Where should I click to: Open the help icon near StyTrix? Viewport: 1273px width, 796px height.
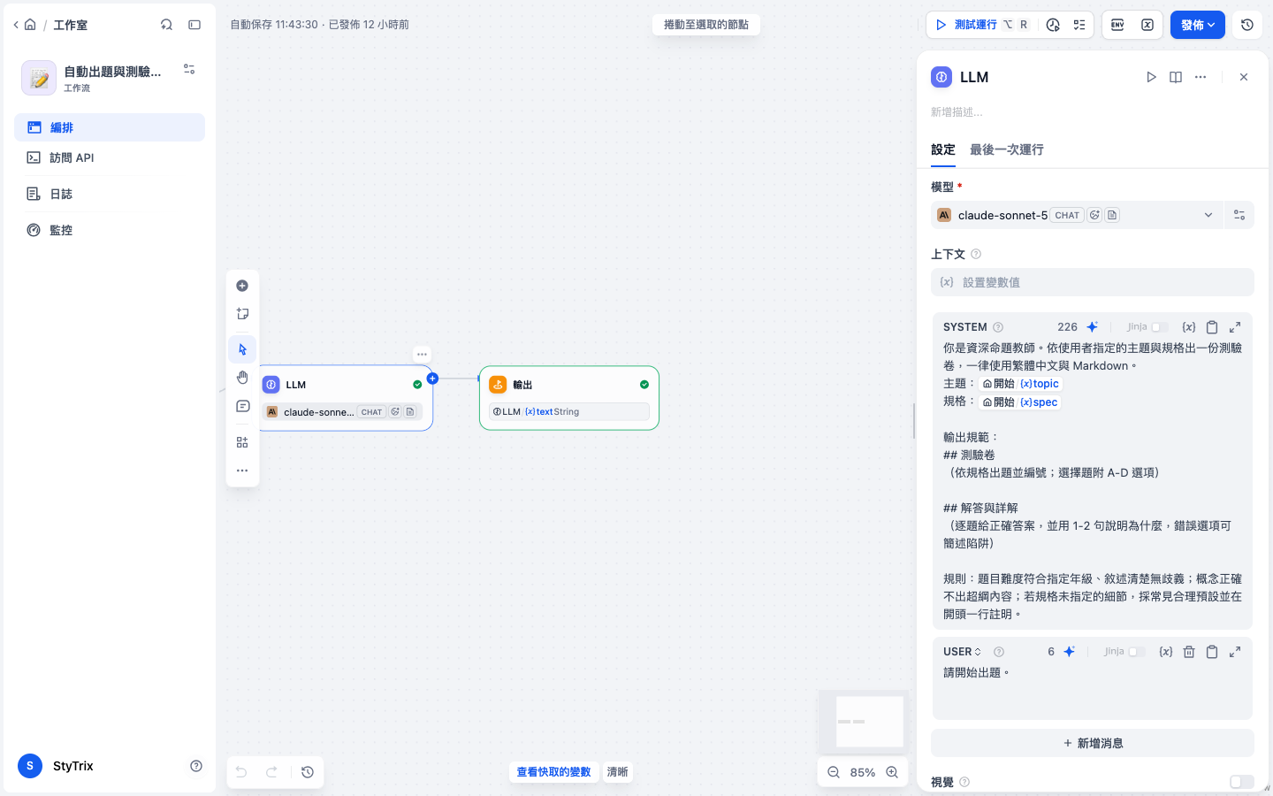(196, 766)
